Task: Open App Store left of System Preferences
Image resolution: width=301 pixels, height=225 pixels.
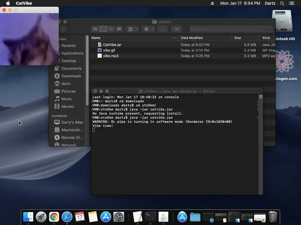Action: [106, 217]
